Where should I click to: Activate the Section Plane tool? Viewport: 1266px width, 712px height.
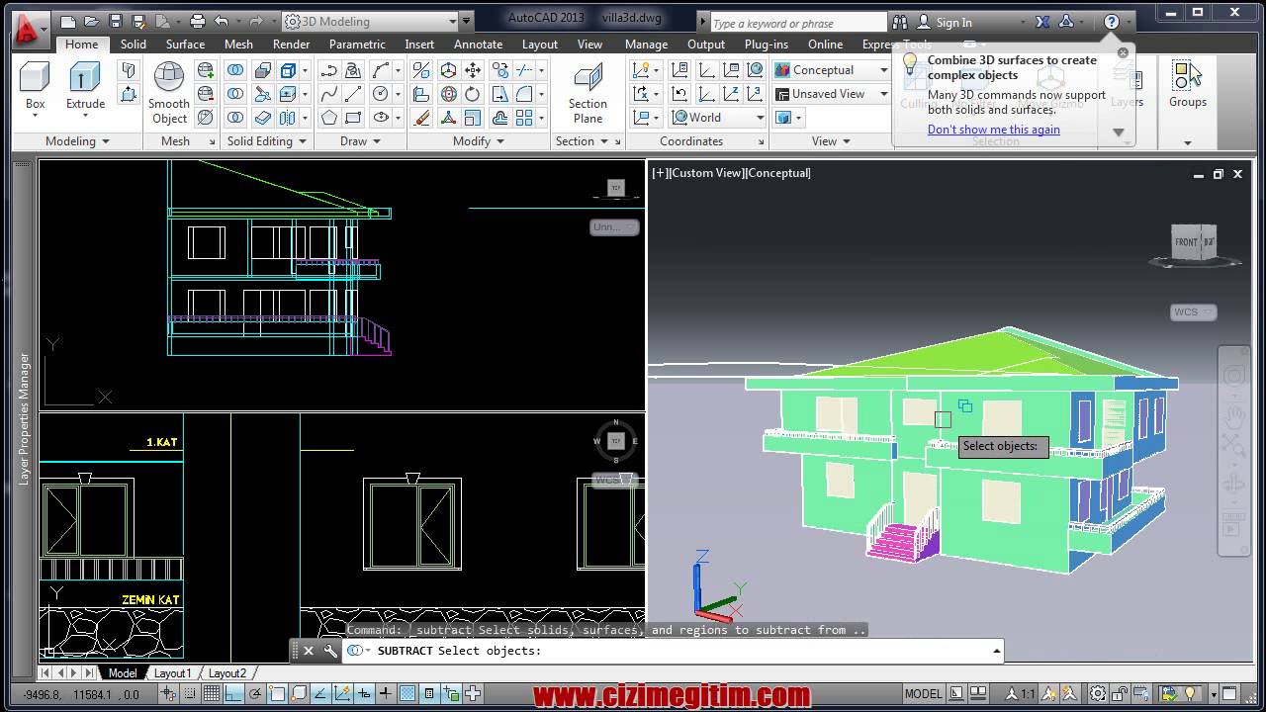click(588, 94)
